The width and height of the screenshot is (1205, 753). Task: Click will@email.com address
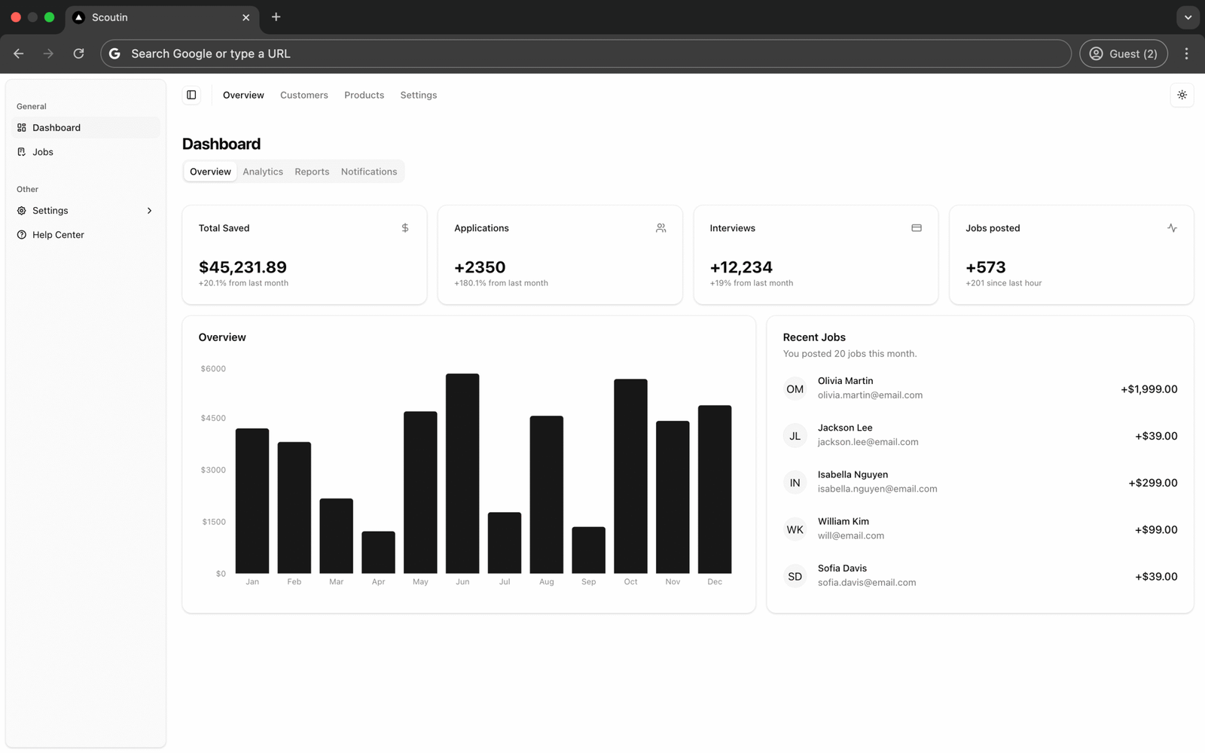(851, 536)
